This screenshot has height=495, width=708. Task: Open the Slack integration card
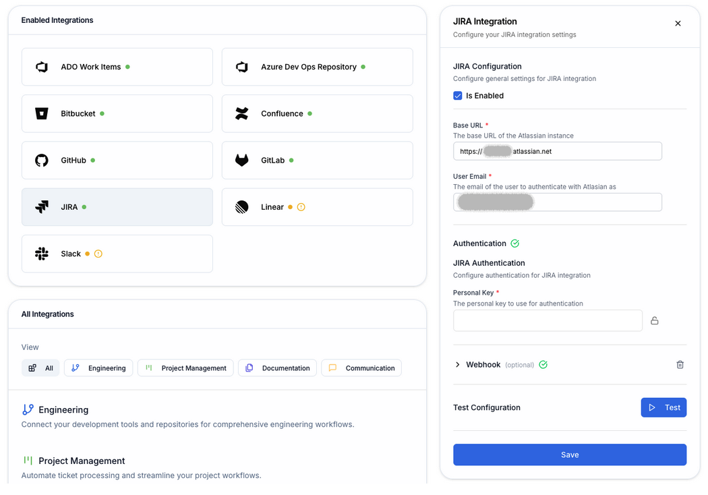coord(117,254)
